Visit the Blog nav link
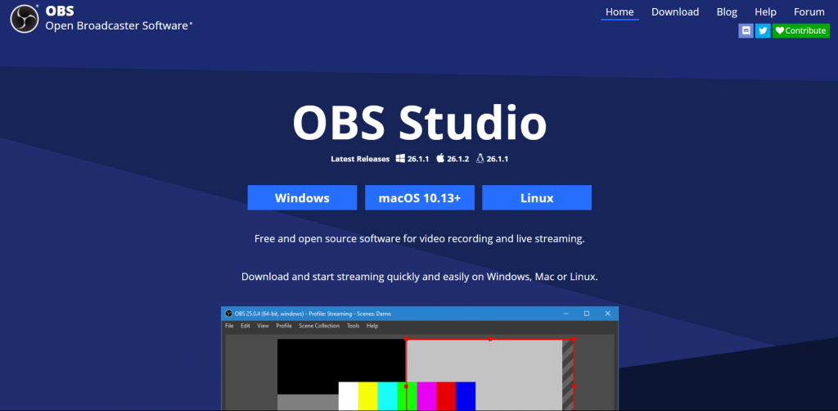The width and height of the screenshot is (838, 411). click(x=727, y=11)
